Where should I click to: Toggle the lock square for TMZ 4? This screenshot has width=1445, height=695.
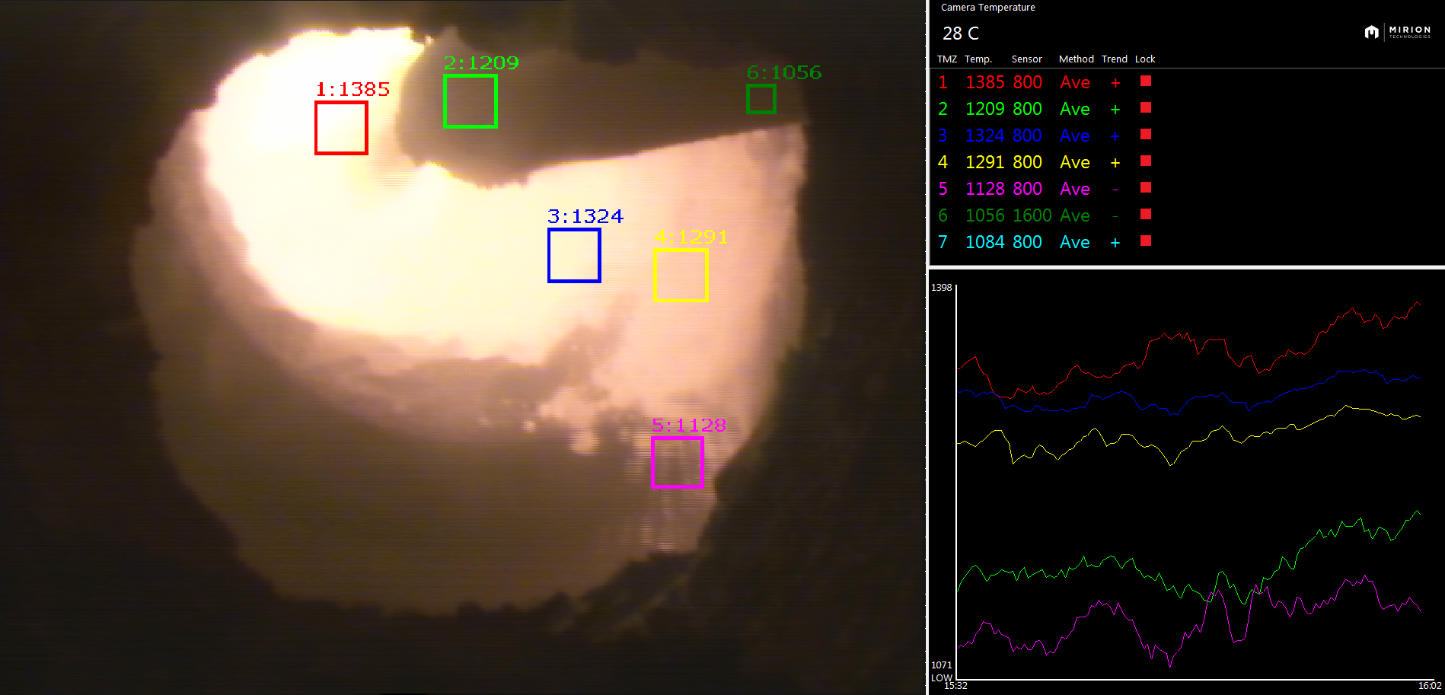click(x=1146, y=161)
